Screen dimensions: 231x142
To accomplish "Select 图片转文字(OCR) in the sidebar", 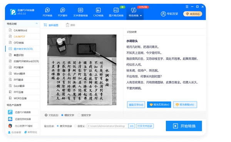I will (23, 49).
